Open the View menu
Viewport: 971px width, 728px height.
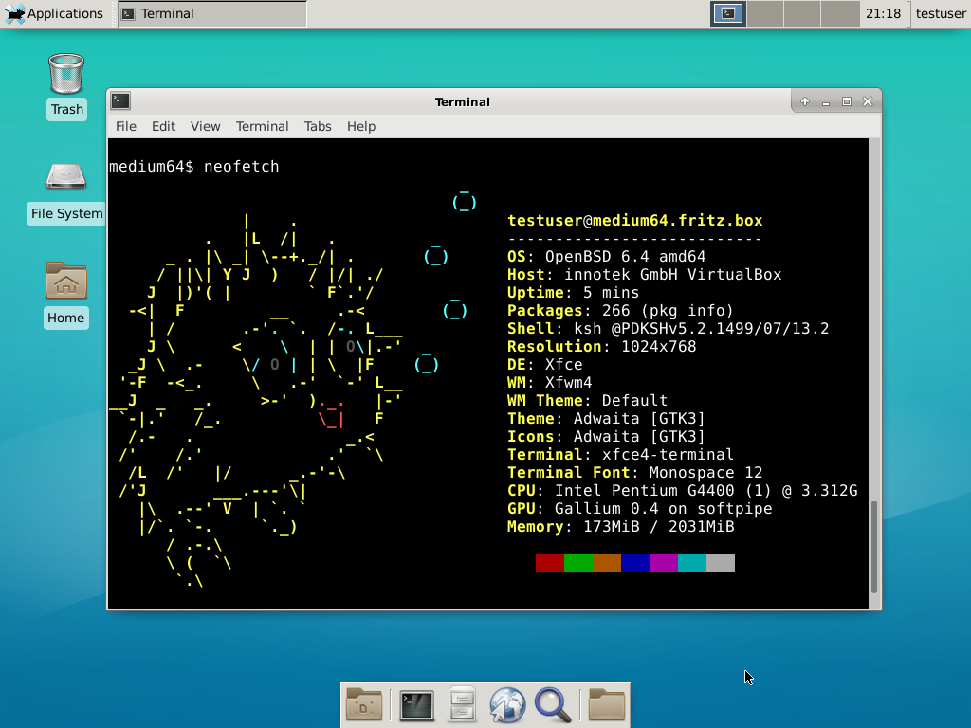click(x=205, y=126)
